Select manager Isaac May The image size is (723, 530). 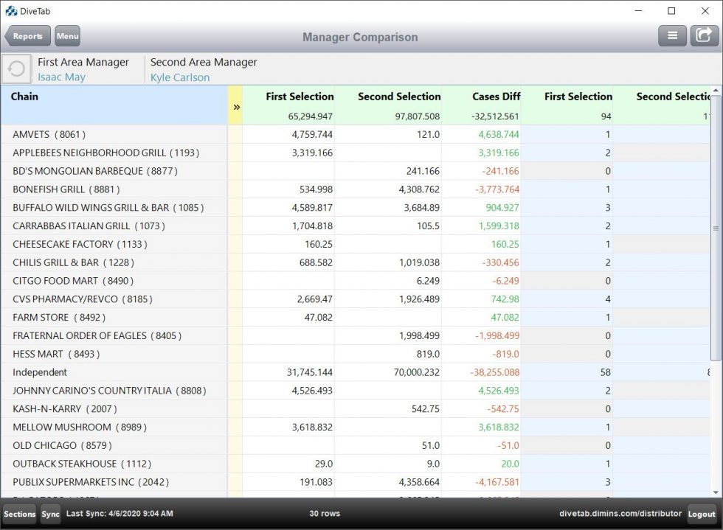coord(61,77)
